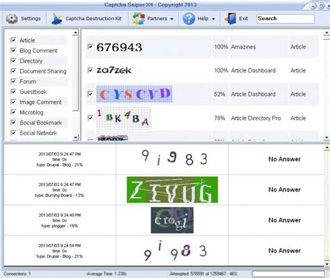The image size is (330, 278).
Task: Click the Attempted 46% status text
Action: point(203,274)
